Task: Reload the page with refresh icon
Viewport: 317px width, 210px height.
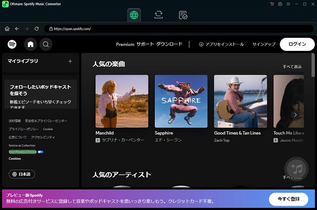Action: point(37,29)
